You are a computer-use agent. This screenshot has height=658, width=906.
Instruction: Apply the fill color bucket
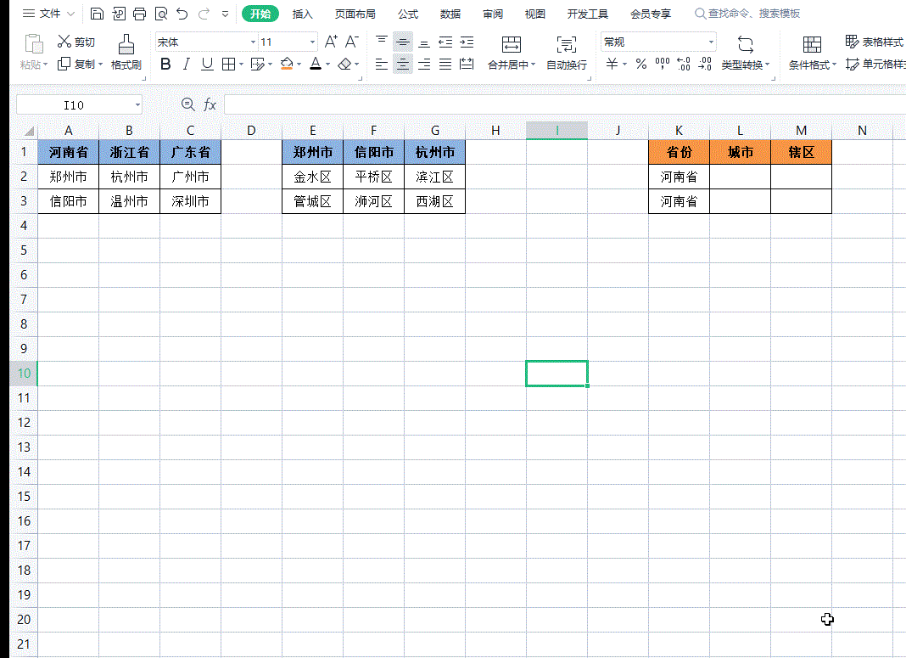[x=287, y=65]
